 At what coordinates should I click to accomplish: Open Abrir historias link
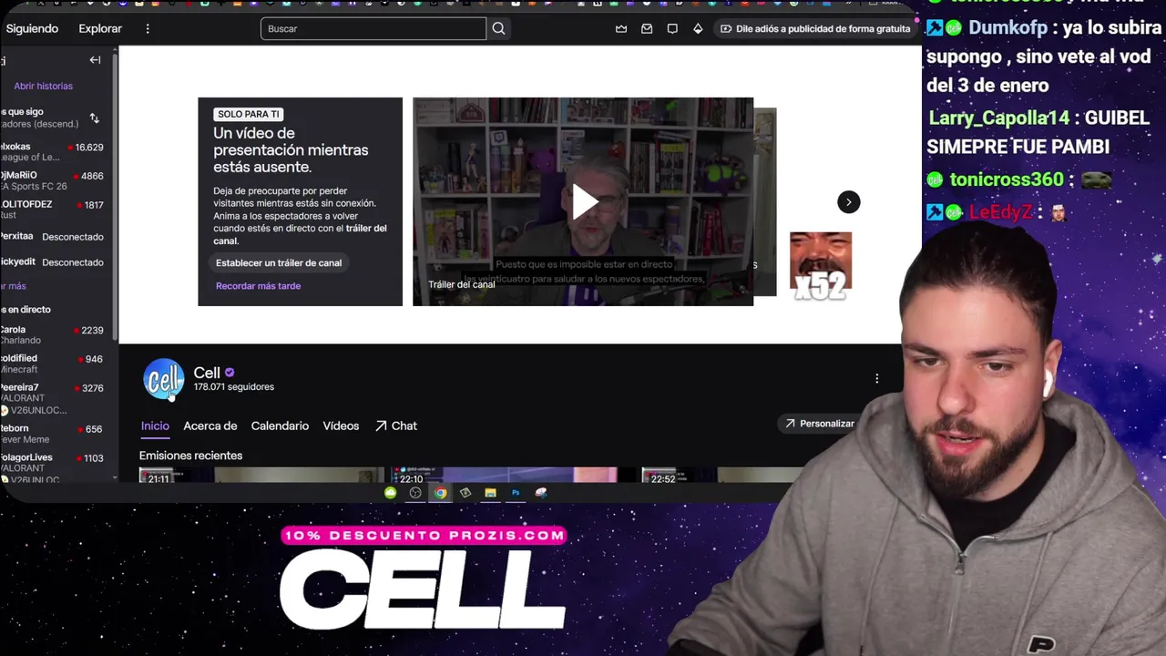coord(43,86)
